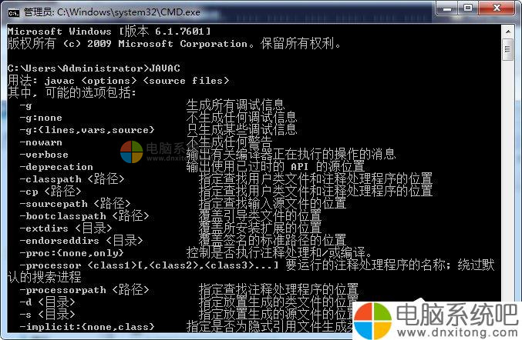The height and width of the screenshot is (340, 522).
Task: Click the title bar text 管理员: C:\Windows\system32\CMD.exe
Action: 112,12
